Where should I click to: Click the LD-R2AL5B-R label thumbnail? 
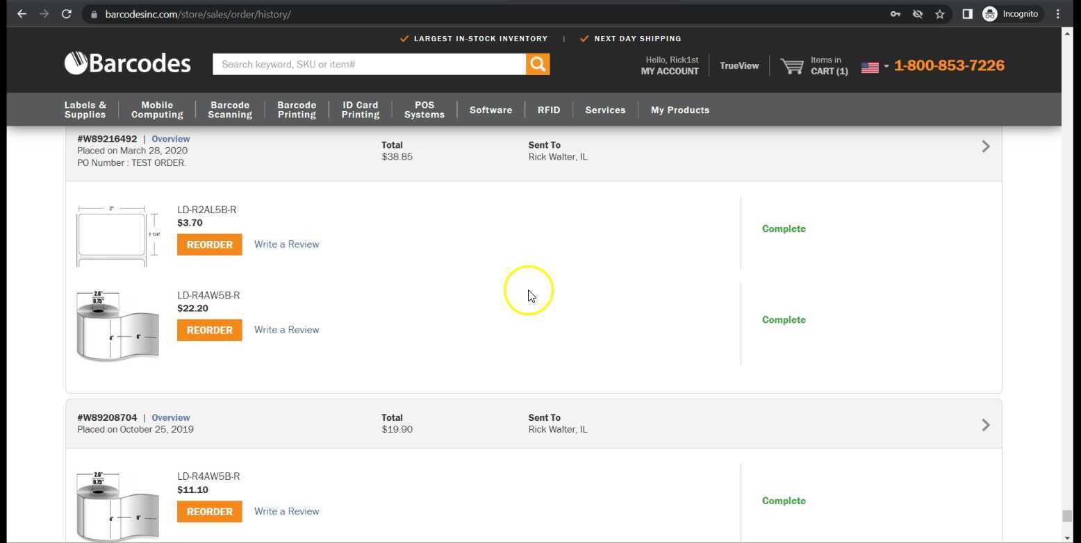pos(117,236)
